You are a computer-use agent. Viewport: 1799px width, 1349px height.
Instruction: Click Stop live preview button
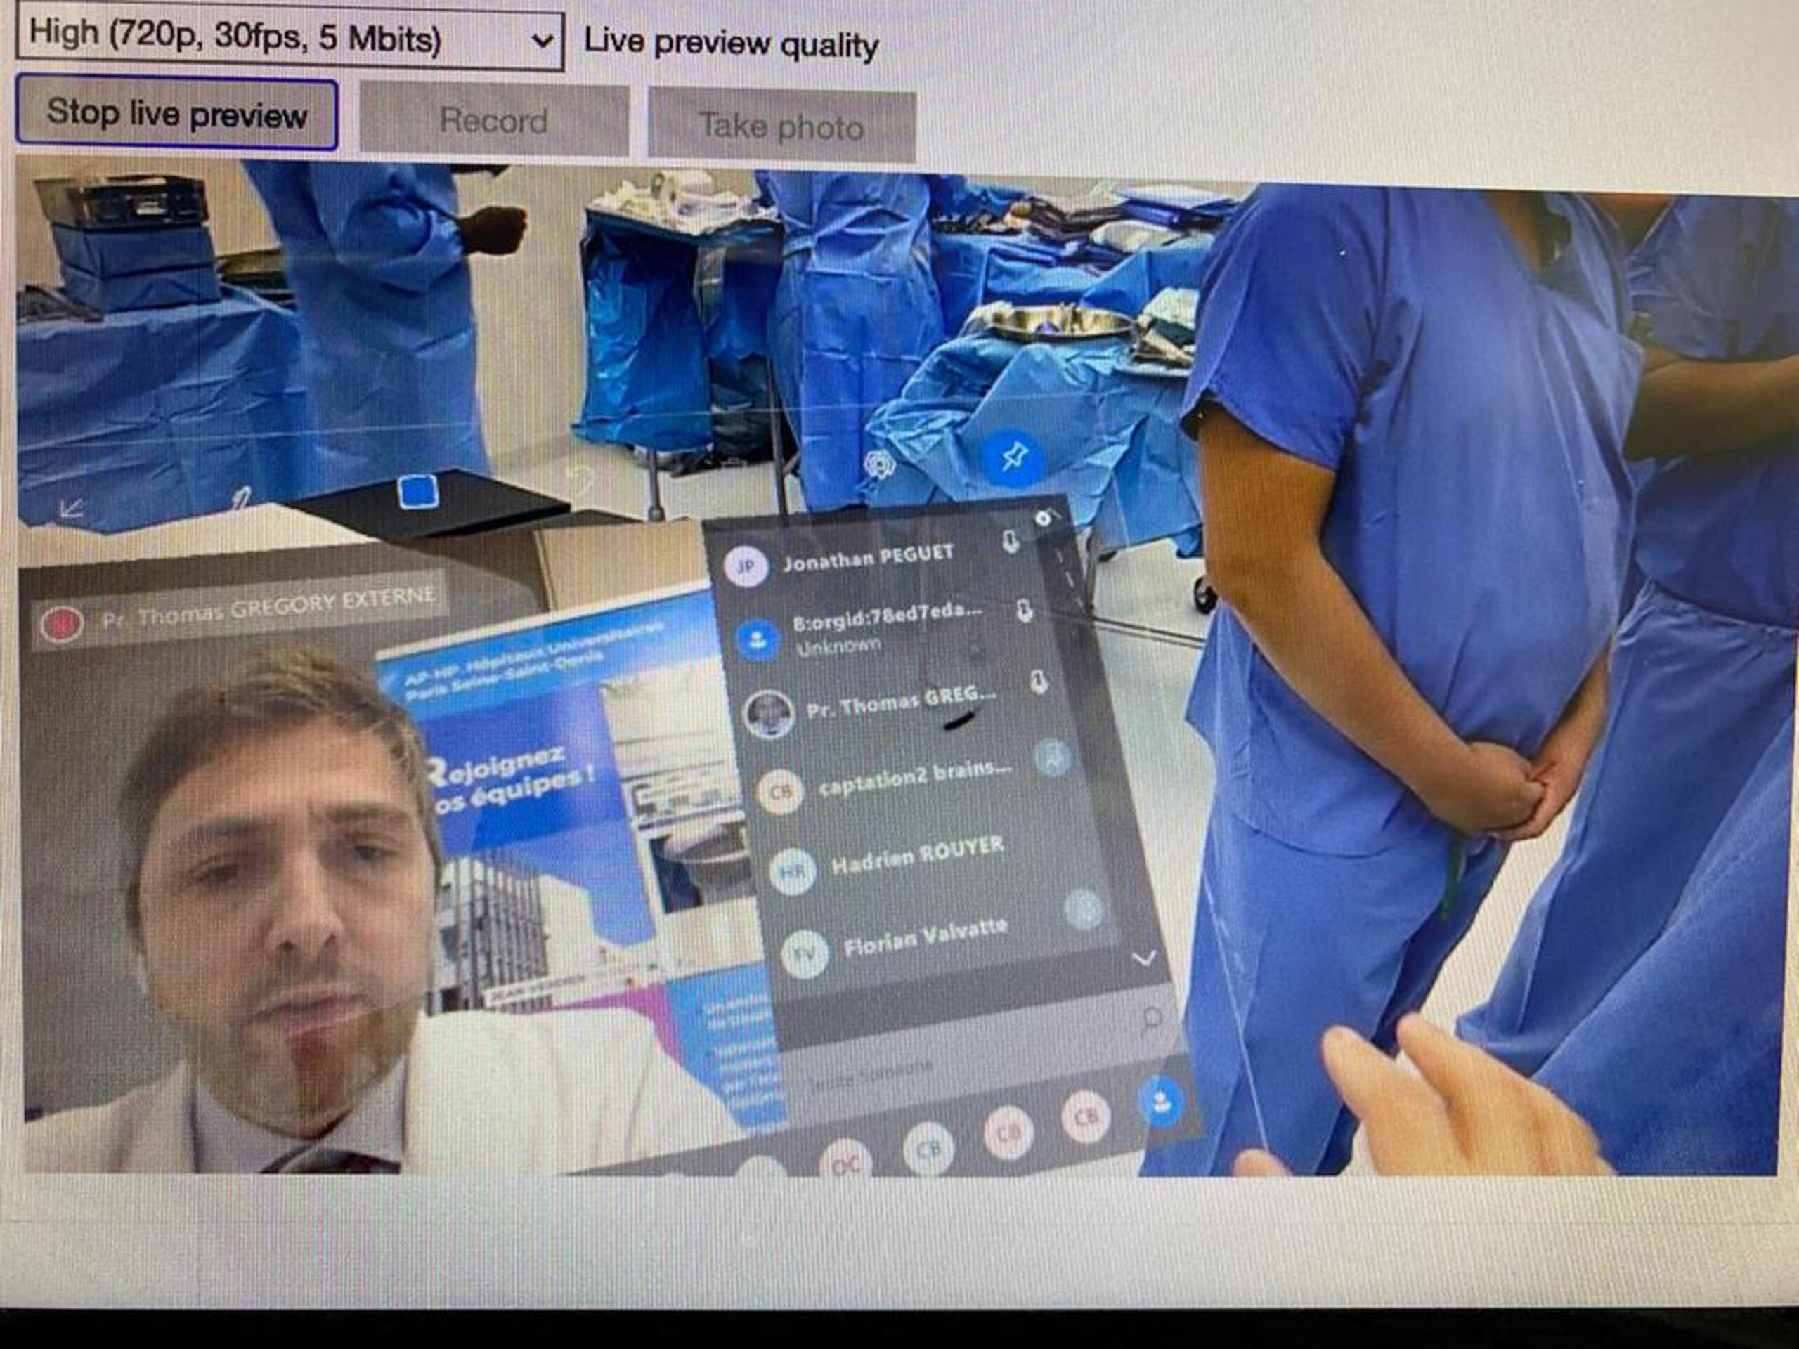click(176, 114)
